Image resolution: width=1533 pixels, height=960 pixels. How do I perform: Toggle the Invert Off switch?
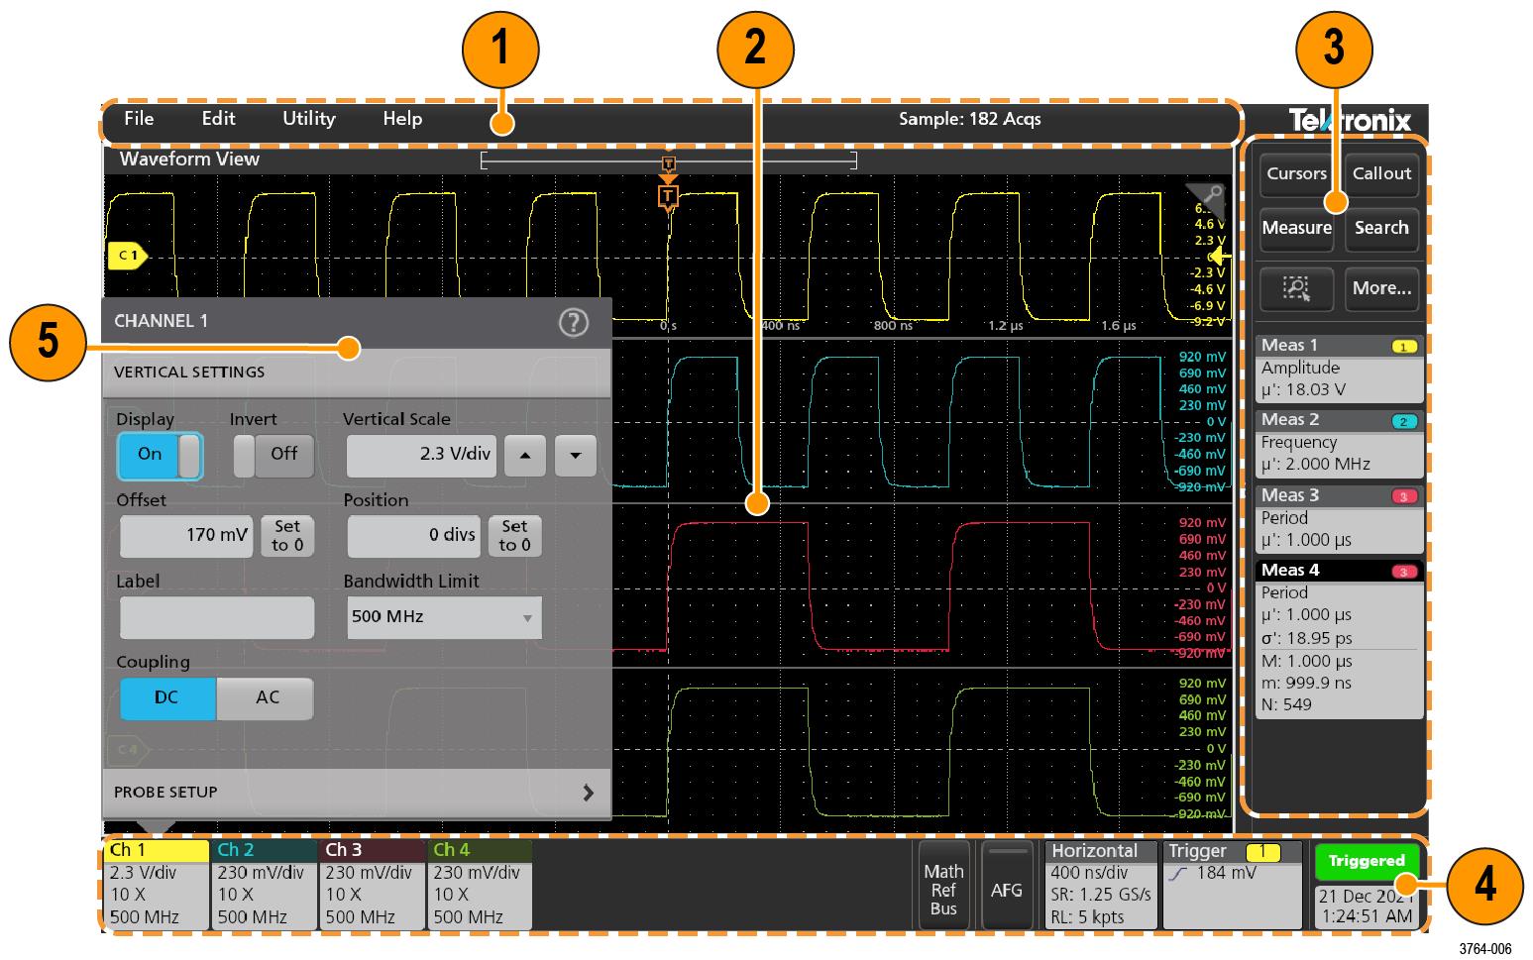click(273, 455)
